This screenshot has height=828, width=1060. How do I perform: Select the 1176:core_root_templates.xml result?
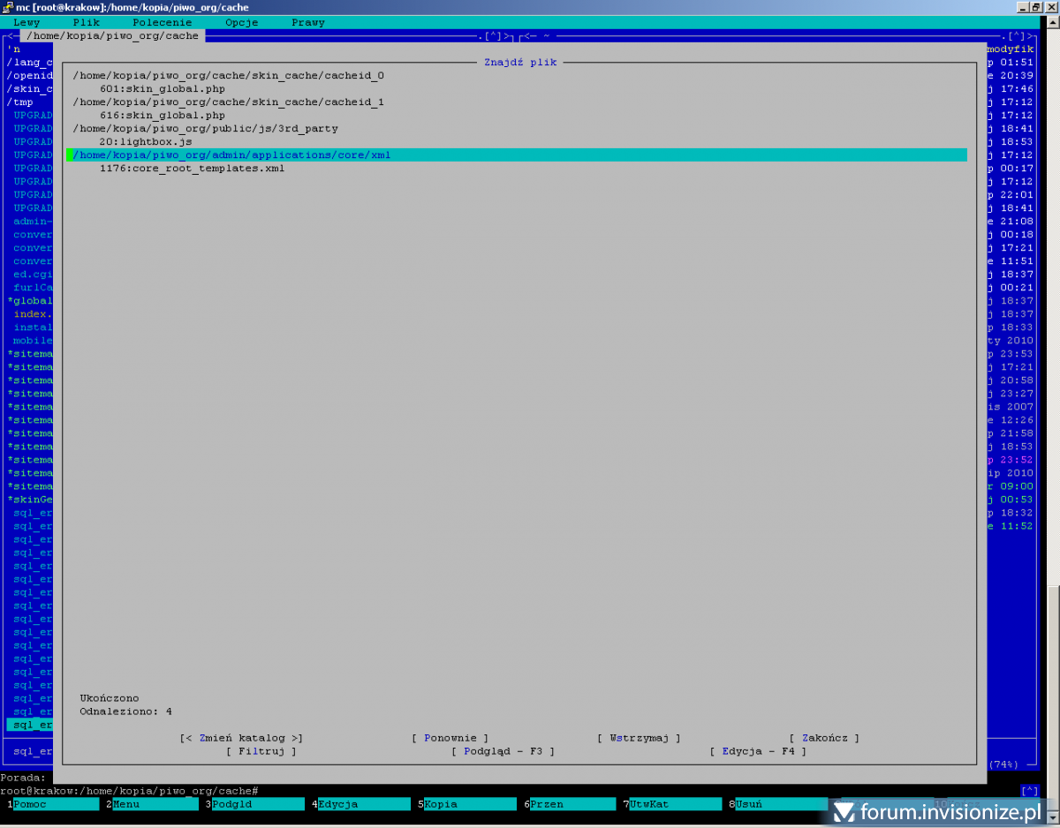(192, 168)
